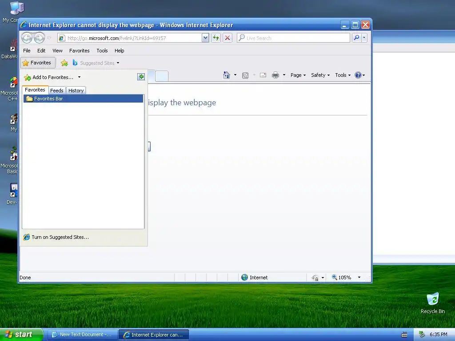Click the blue Help question mark icon
The width and height of the screenshot is (455, 341).
[358, 75]
